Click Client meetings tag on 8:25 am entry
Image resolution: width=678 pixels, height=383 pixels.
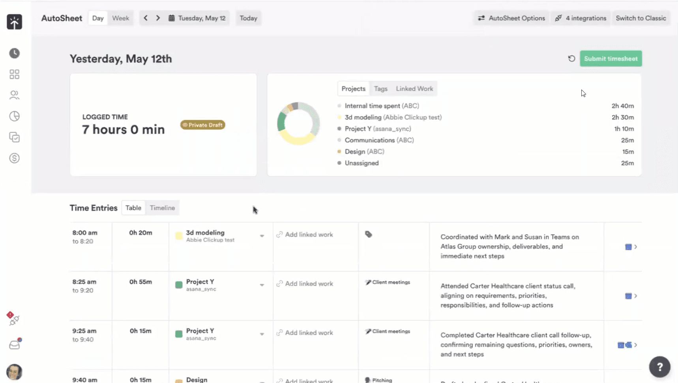click(388, 282)
